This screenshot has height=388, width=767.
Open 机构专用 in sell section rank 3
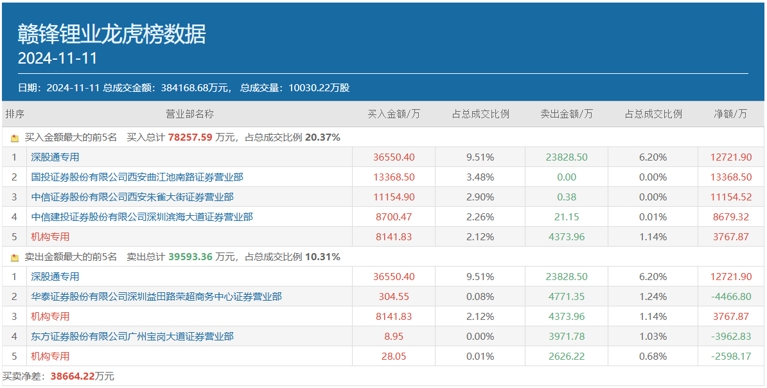coord(50,317)
